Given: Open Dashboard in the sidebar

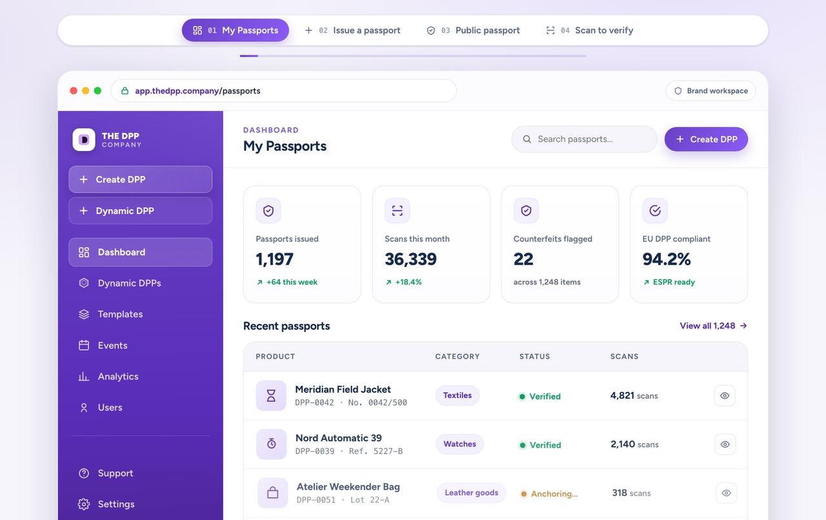Looking at the screenshot, I should (141, 252).
